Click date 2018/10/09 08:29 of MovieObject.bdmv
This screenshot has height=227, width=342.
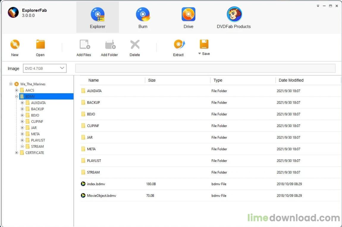pos(289,196)
